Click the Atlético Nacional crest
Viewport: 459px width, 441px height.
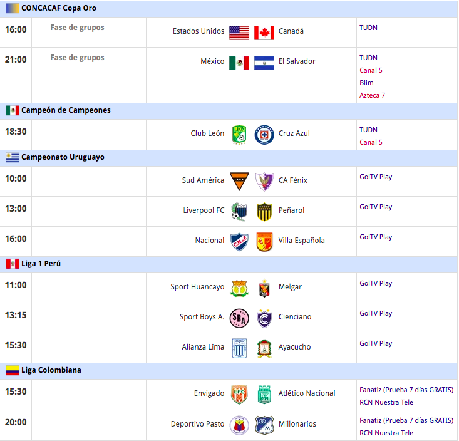click(264, 394)
